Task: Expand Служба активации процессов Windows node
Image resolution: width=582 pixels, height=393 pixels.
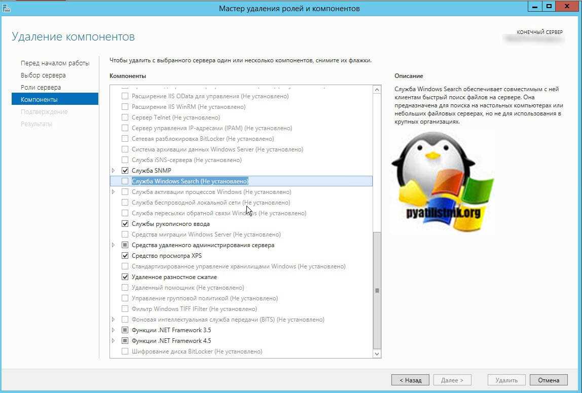Action: click(x=114, y=192)
